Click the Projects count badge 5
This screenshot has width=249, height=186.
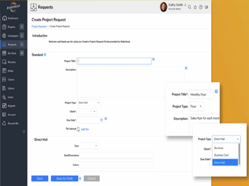[22, 27]
